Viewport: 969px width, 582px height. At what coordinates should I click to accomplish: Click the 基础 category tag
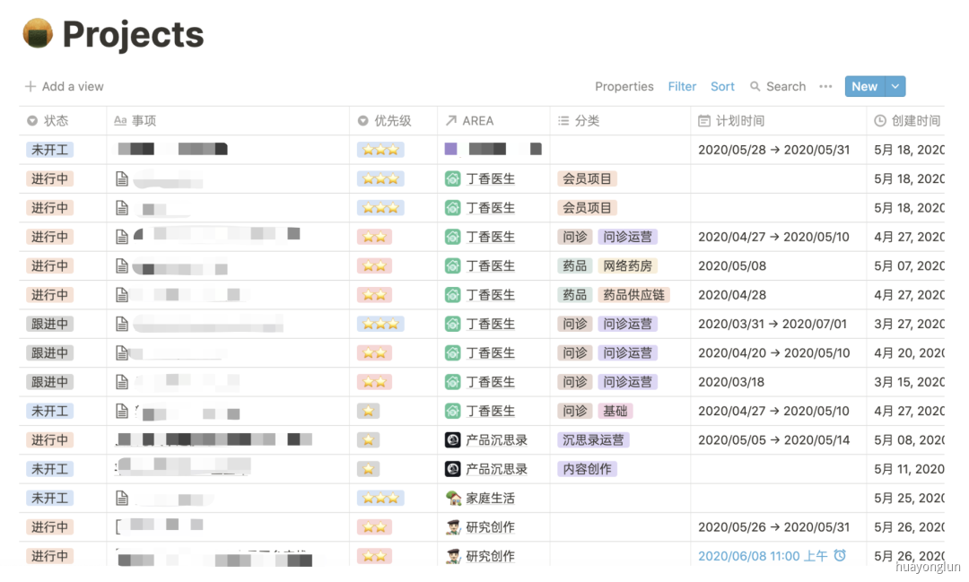click(615, 411)
